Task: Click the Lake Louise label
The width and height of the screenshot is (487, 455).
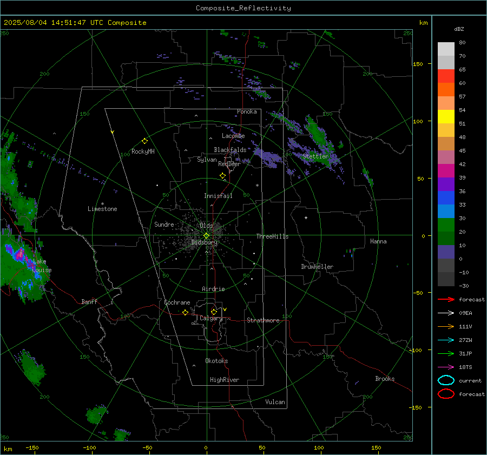Action: (x=42, y=266)
